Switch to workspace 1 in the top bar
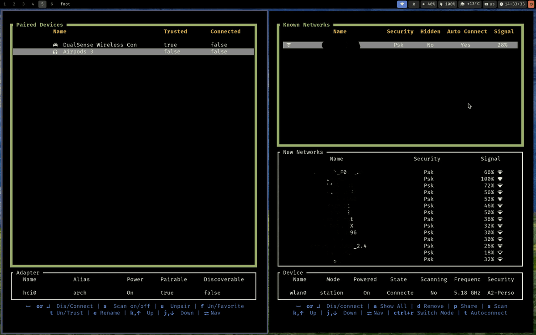The image size is (536, 335). (x=4, y=4)
